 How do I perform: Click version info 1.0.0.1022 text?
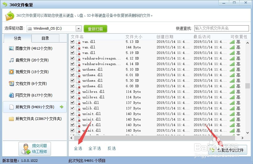[x=29, y=161]
